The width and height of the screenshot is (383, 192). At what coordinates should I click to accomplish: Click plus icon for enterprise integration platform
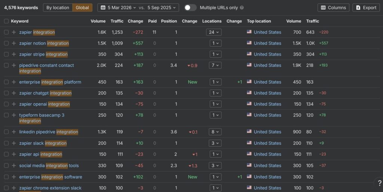tap(14, 82)
